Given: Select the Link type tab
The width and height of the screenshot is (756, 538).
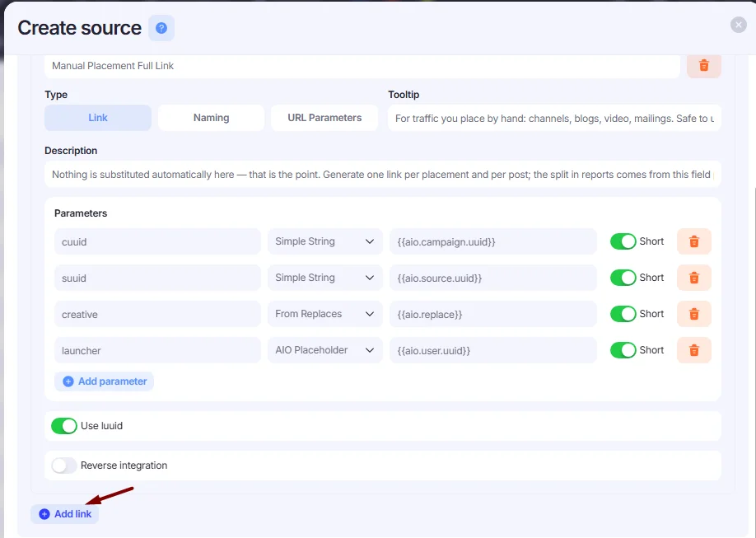Looking at the screenshot, I should [98, 118].
